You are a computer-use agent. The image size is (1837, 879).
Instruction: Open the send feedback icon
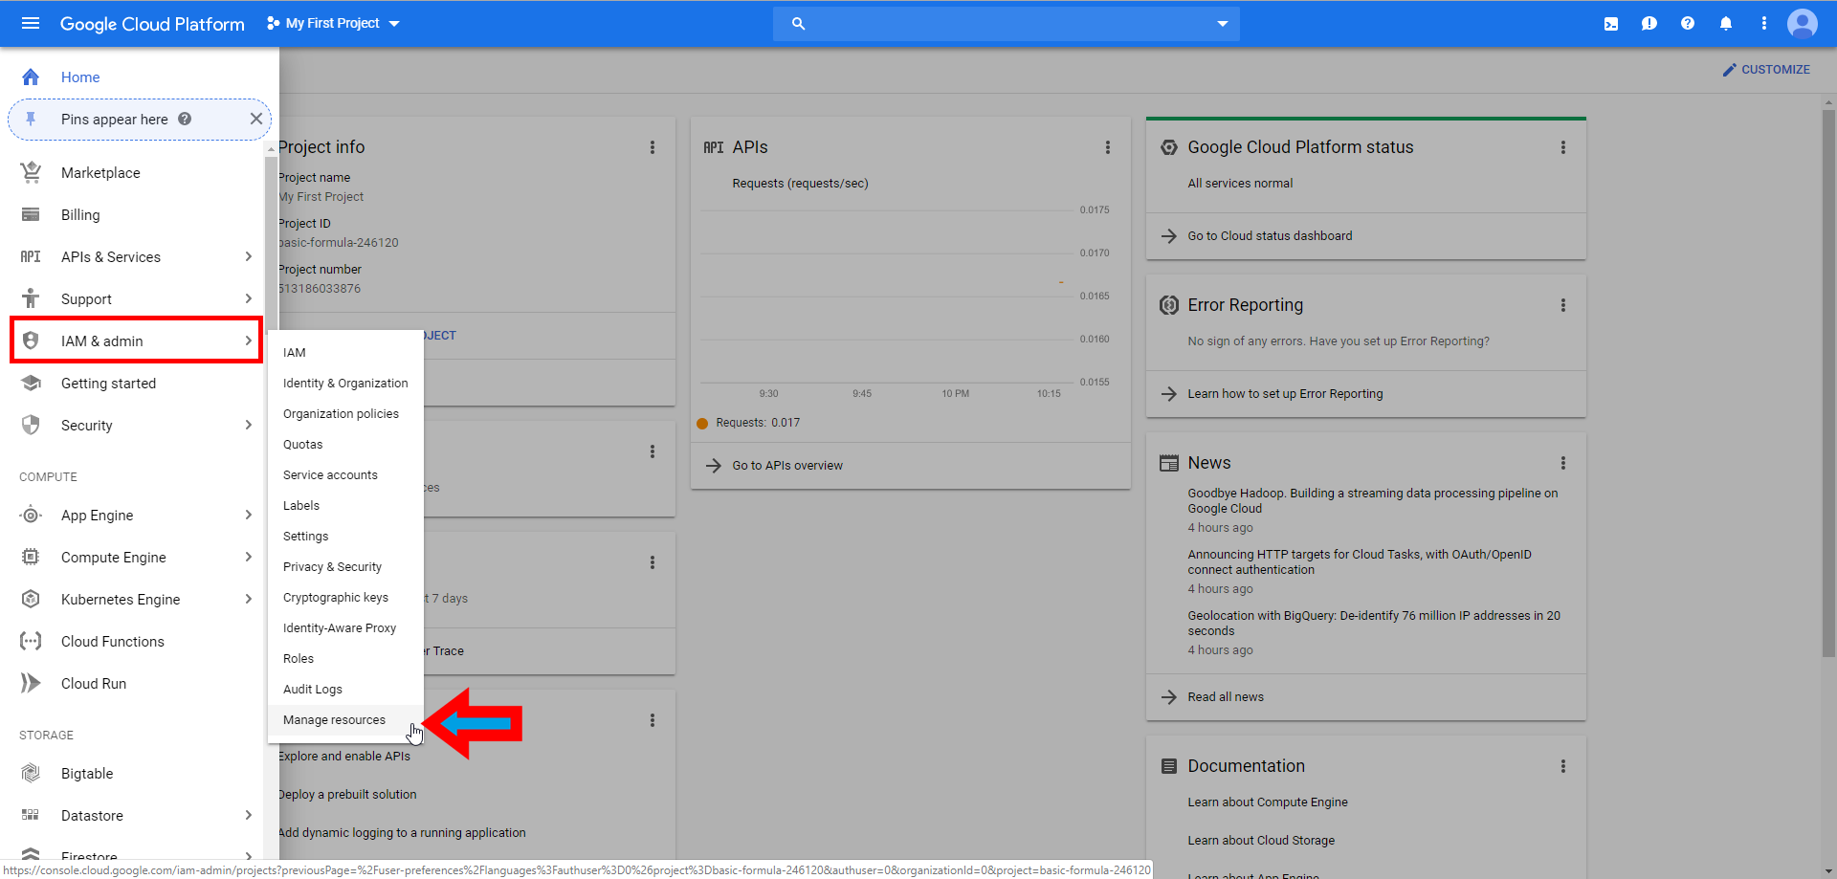pos(1649,24)
